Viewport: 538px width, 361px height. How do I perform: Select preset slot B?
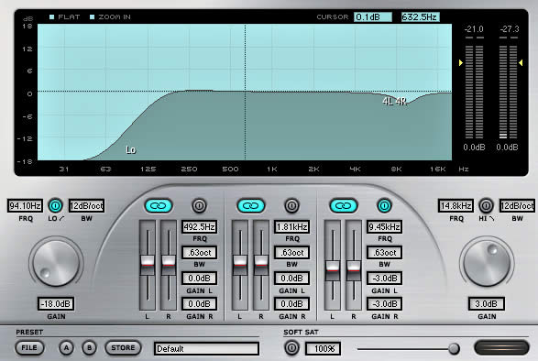click(89, 348)
